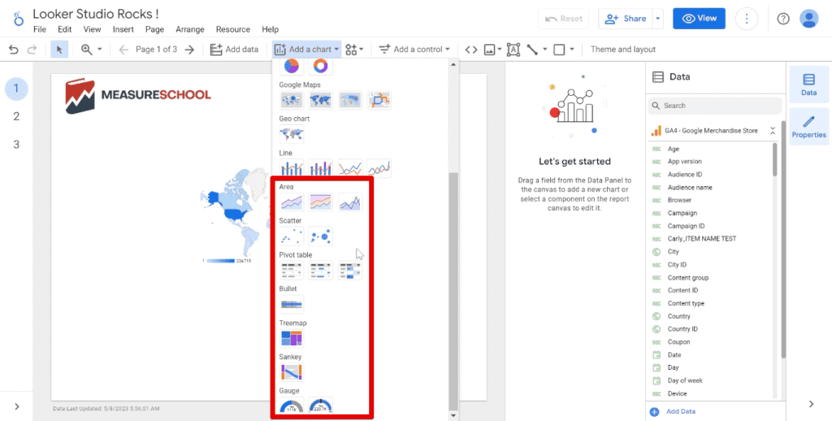This screenshot has width=832, height=421.
Task: Insert the bubble chart under Scatter
Action: [320, 237]
